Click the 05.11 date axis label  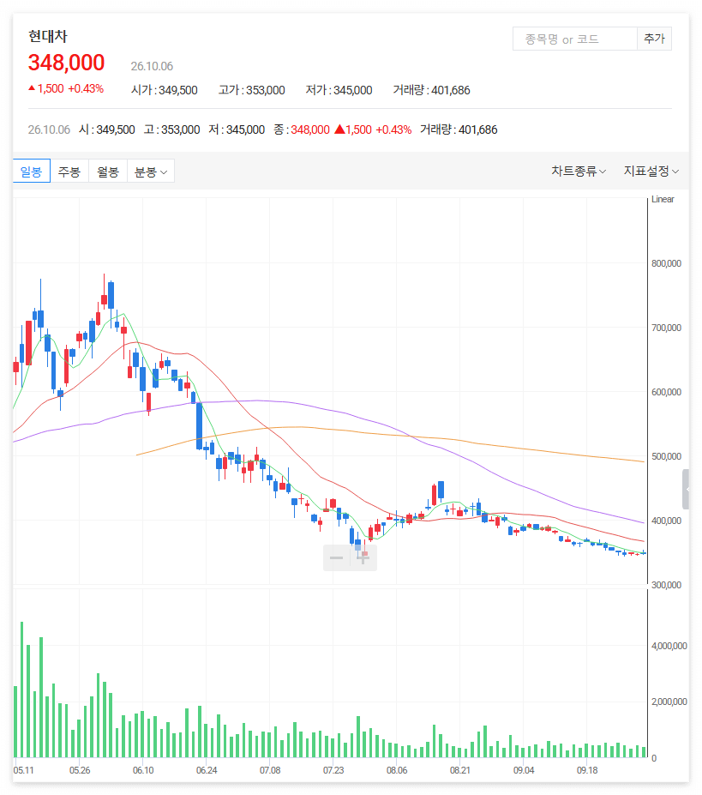pyautogui.click(x=23, y=771)
